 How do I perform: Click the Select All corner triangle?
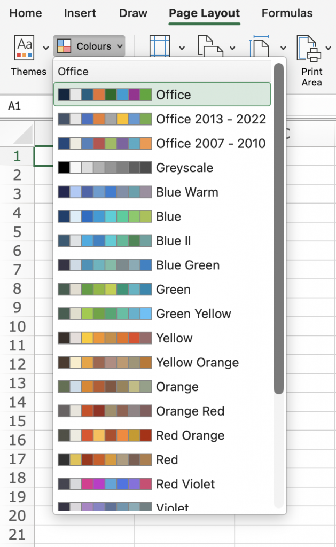tap(24, 135)
